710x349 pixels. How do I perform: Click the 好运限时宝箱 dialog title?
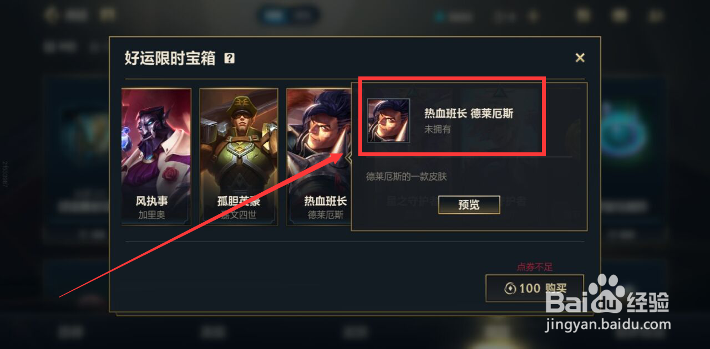[170, 58]
